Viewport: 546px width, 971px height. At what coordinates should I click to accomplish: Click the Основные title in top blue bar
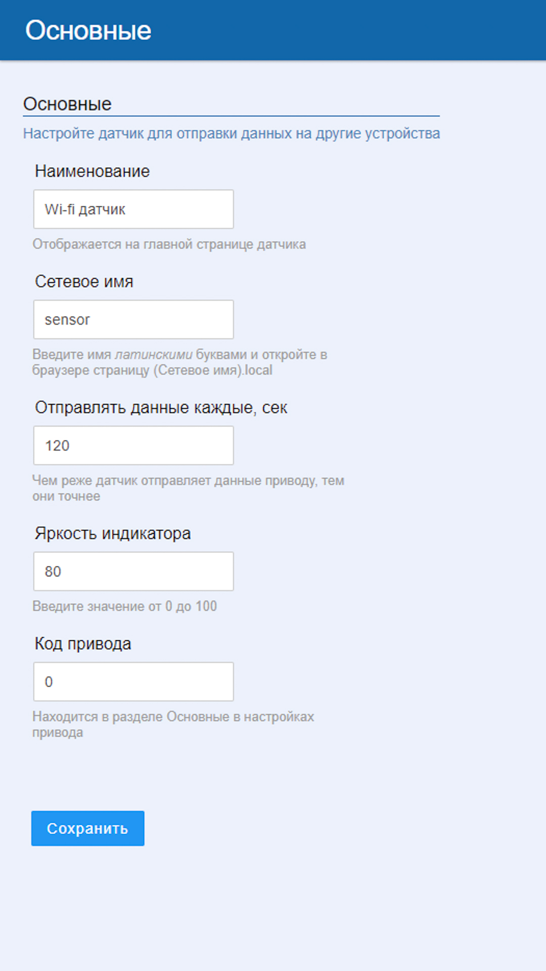88,30
